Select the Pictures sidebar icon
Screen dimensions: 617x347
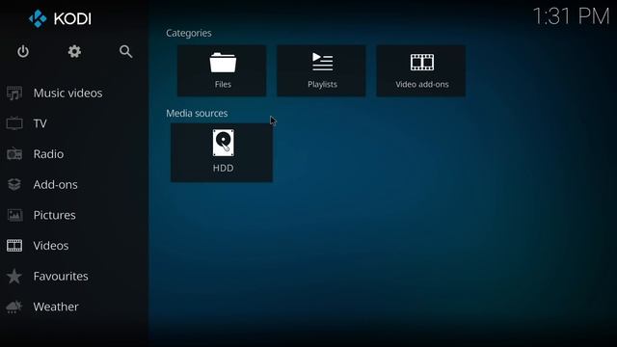coord(14,215)
